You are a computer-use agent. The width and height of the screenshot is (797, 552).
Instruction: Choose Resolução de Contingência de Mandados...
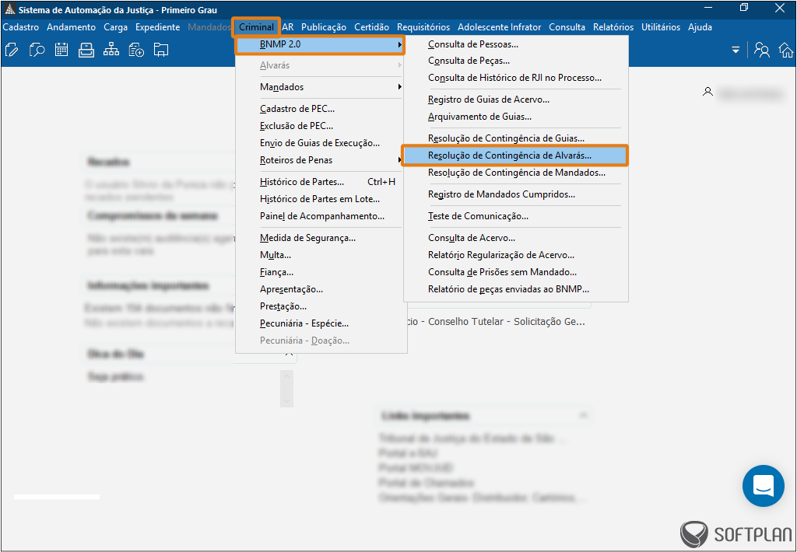[x=516, y=173]
